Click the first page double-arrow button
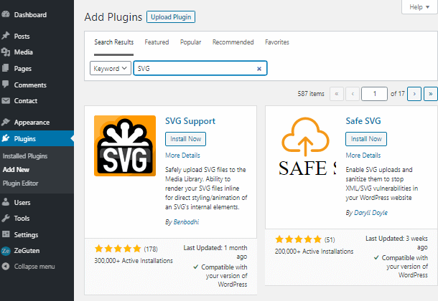Viewport: 438px width, 301px height. point(337,94)
